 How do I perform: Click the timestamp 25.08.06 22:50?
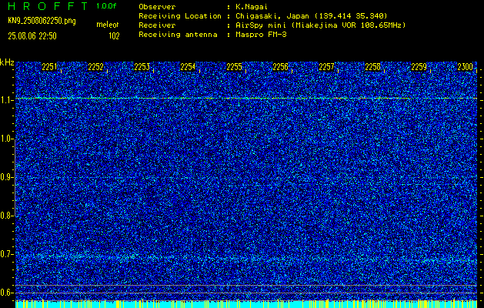pyautogui.click(x=32, y=36)
